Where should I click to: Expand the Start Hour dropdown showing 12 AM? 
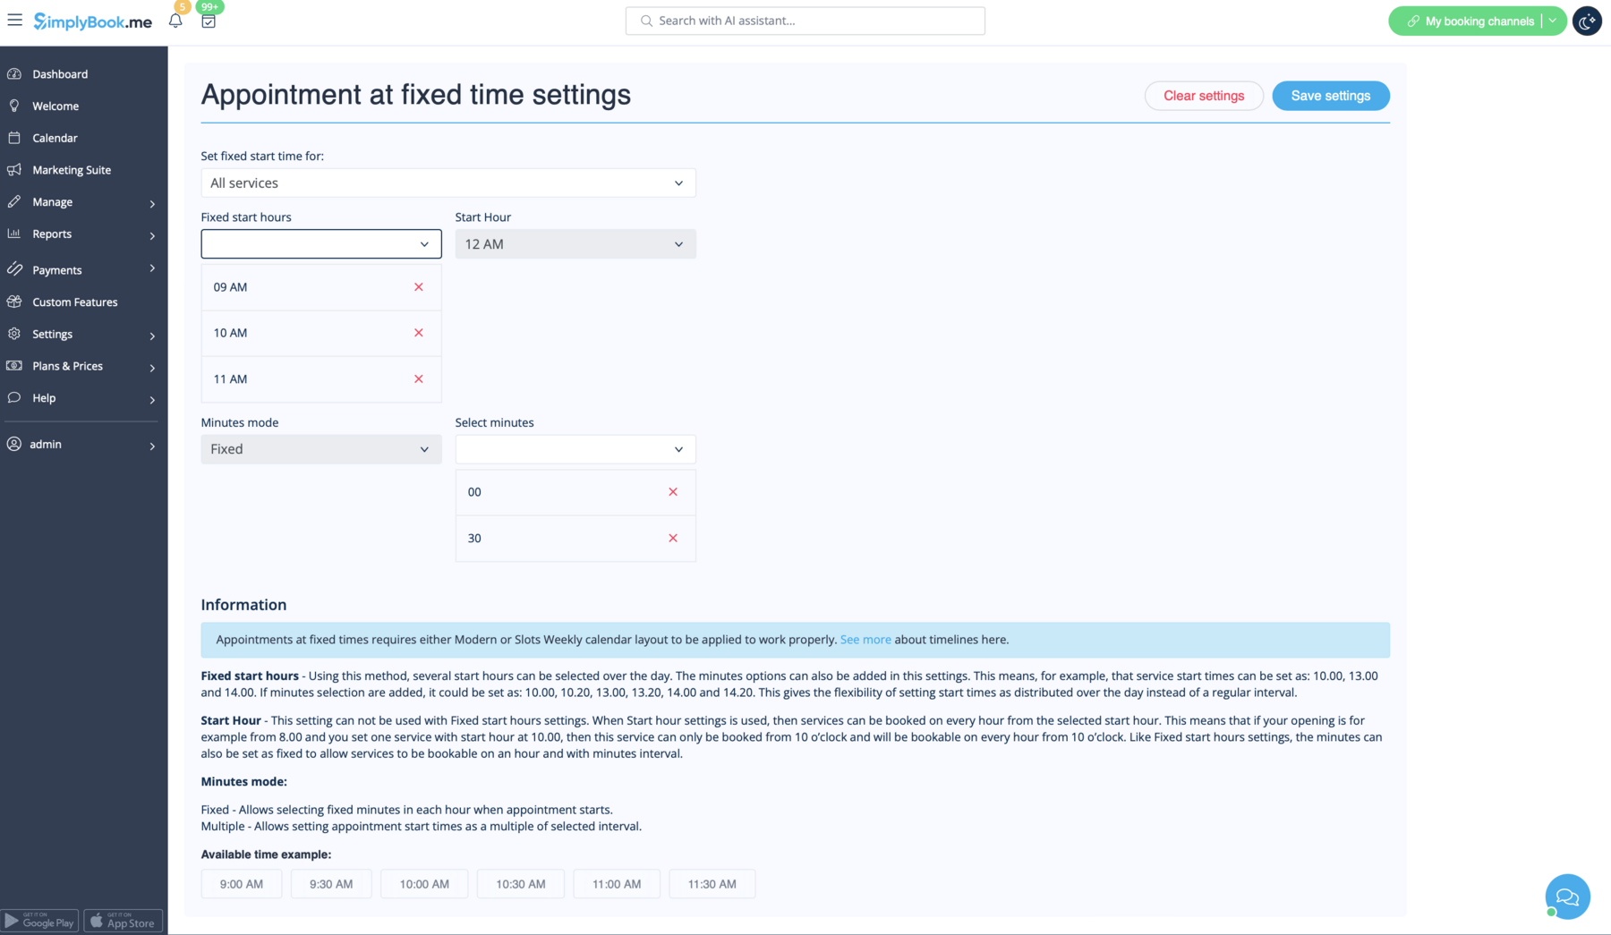575,243
